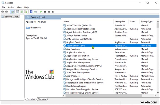160x105 pixels.
Task: Open the View menu
Action: (19, 7)
